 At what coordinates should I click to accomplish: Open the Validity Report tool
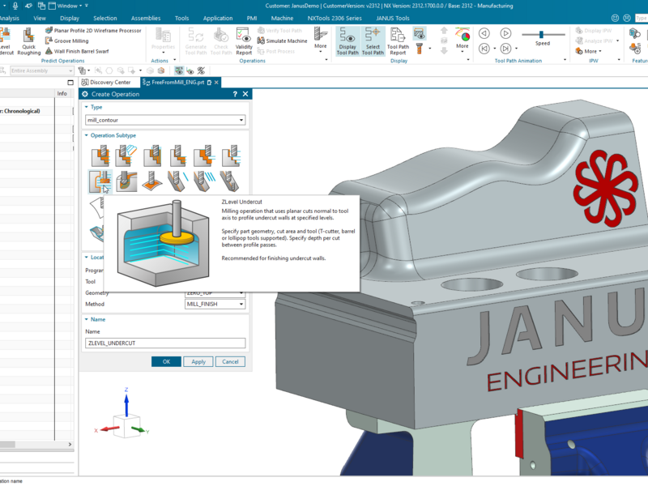(244, 41)
